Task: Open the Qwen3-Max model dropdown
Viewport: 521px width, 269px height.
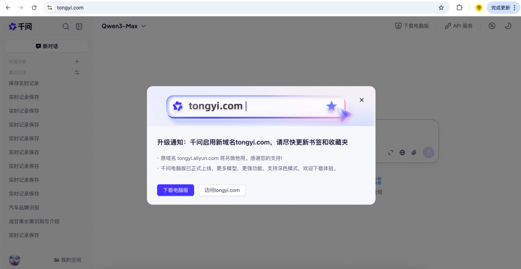Action: click(124, 26)
